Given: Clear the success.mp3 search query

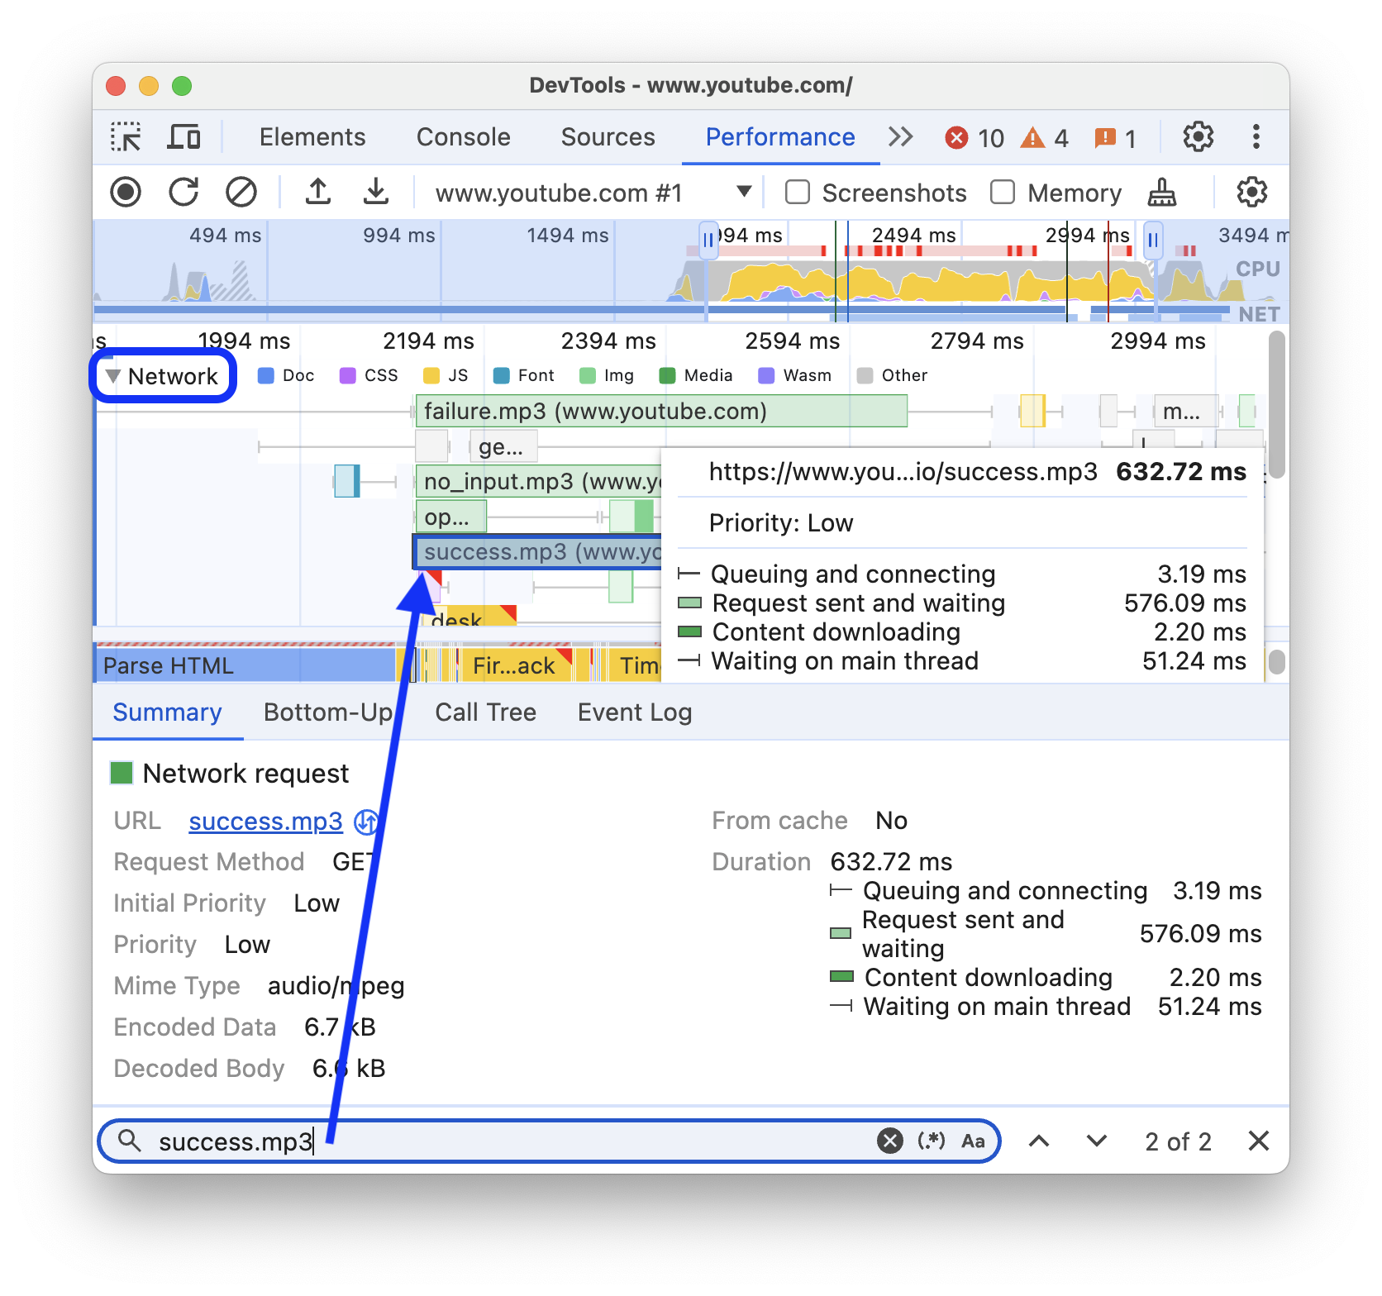Looking at the screenshot, I should pos(889,1141).
